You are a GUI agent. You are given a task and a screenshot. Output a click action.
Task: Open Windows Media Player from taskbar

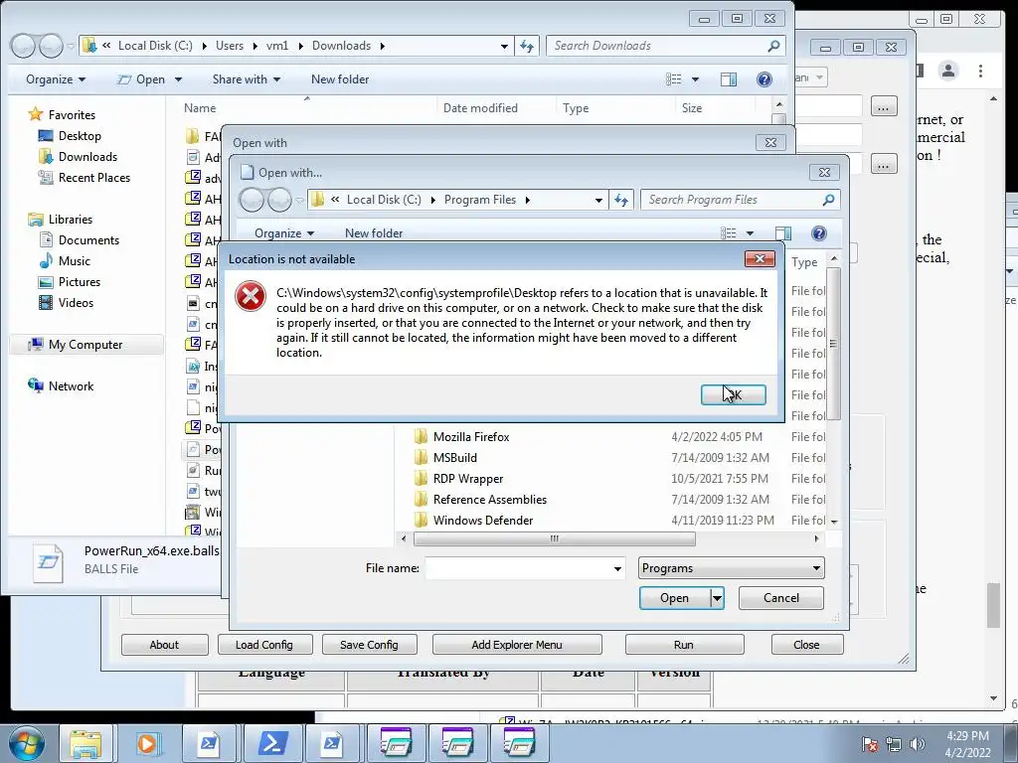click(x=147, y=743)
